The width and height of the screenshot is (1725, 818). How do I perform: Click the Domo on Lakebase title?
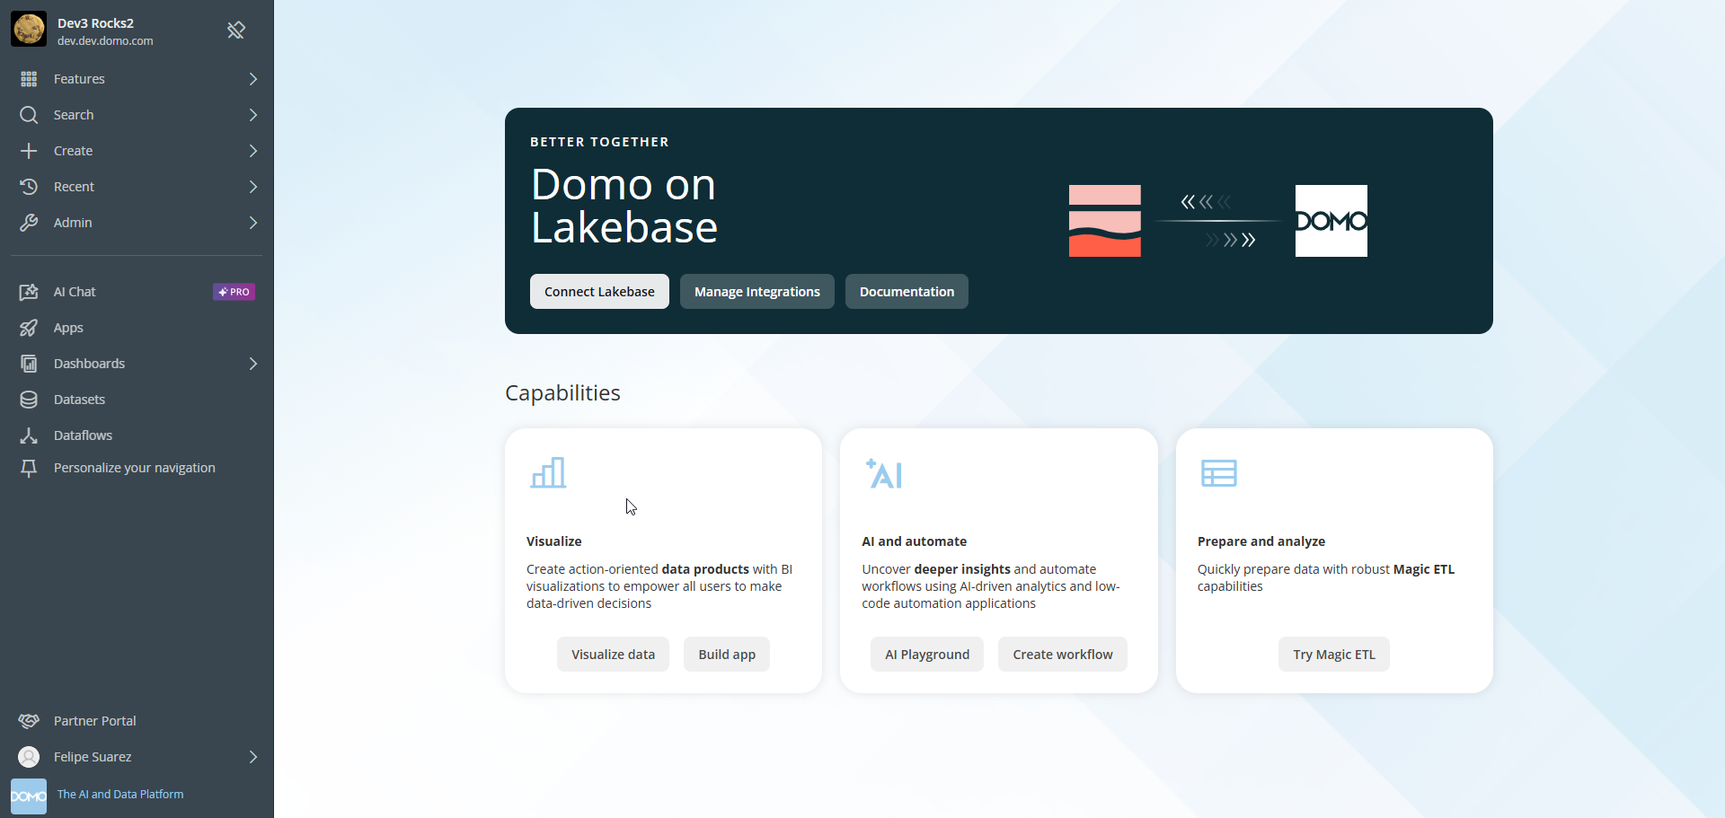pos(624,206)
